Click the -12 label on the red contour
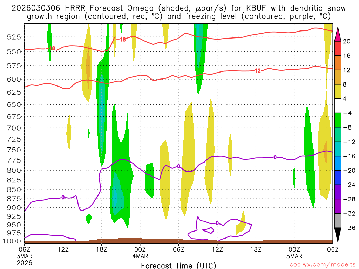 [x=256, y=71]
